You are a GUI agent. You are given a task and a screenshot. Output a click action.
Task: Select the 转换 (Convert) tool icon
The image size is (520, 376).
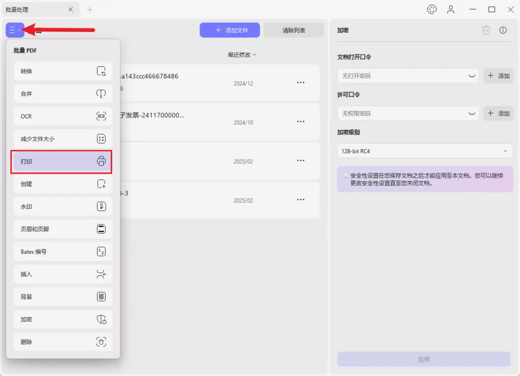101,71
